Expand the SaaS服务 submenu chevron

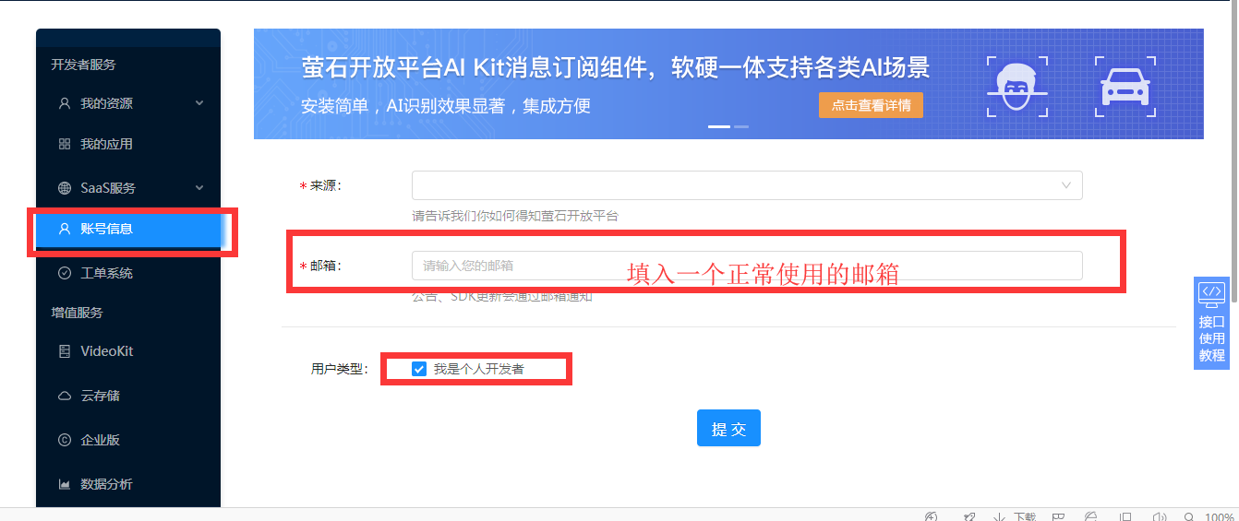[199, 188]
